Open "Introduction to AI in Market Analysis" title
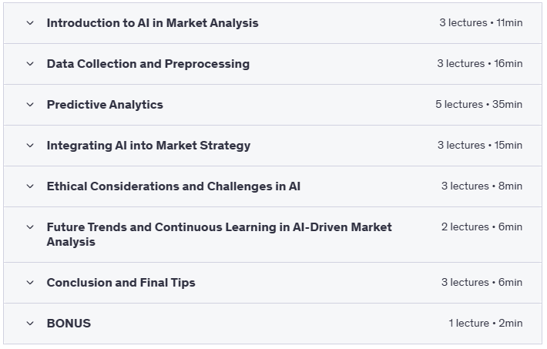Screen dimensions: 547x349 [x=153, y=23]
